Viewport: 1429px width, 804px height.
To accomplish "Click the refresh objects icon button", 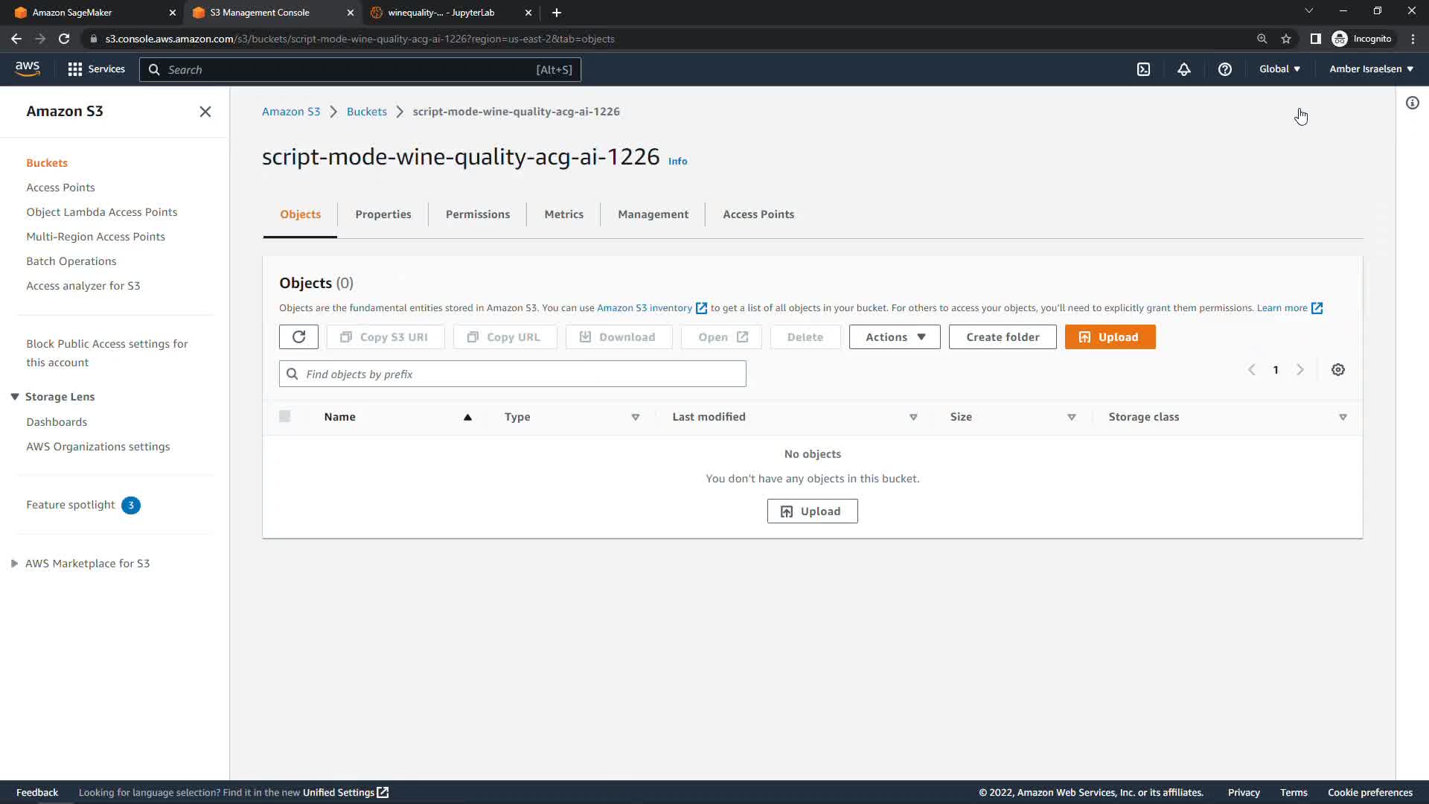I will (x=298, y=337).
